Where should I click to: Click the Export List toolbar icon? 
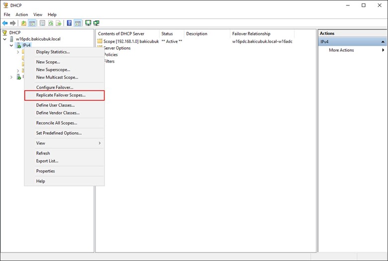(x=58, y=23)
